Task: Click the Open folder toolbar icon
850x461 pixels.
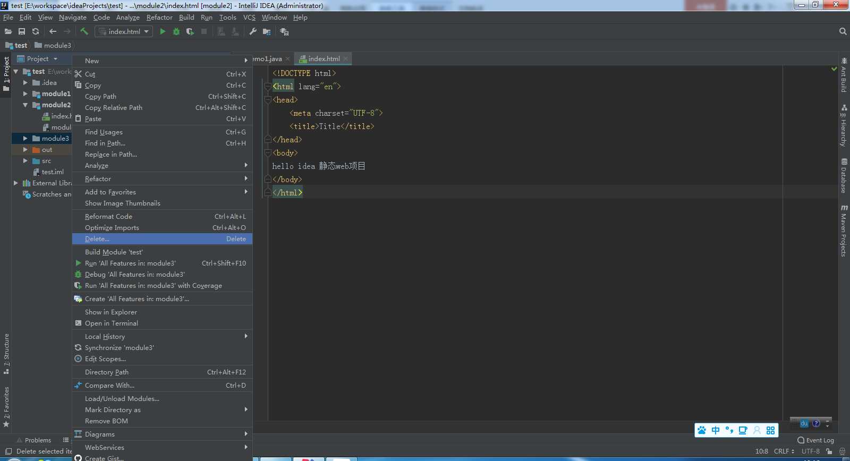Action: [8, 32]
